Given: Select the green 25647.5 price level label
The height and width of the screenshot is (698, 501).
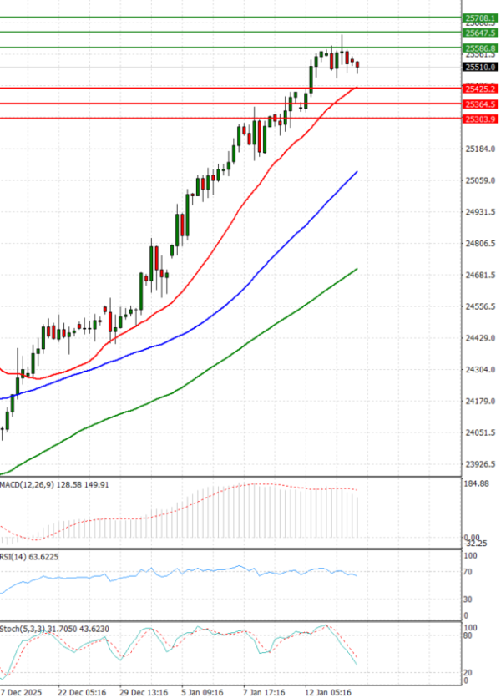Looking at the screenshot, I should pos(480,33).
